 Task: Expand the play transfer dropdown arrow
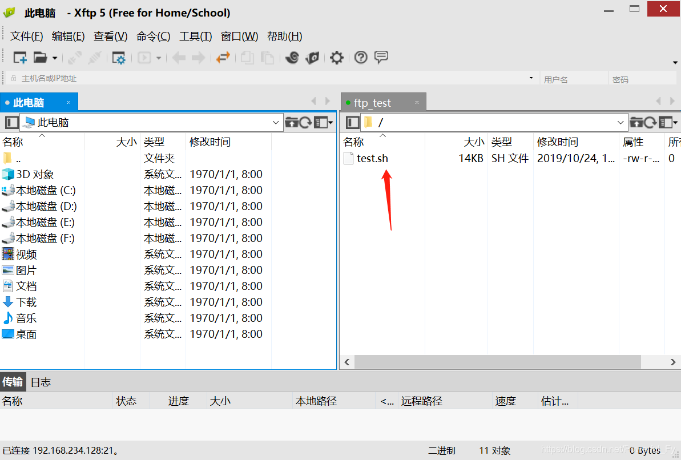(x=159, y=58)
